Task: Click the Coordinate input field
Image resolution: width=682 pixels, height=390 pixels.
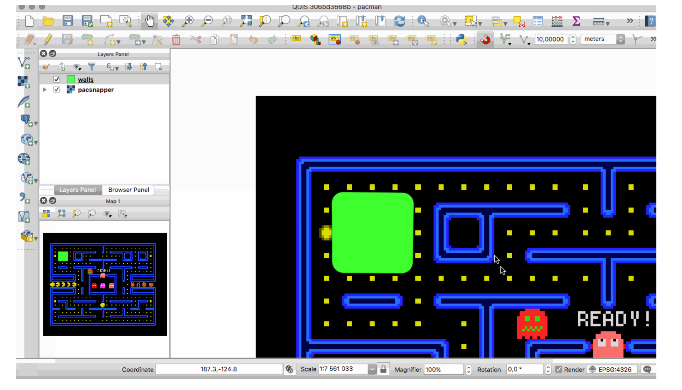Action: pyautogui.click(x=219, y=369)
